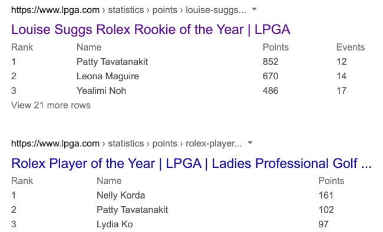Click the rolex-player breadcrumb URL text

pos(127,143)
